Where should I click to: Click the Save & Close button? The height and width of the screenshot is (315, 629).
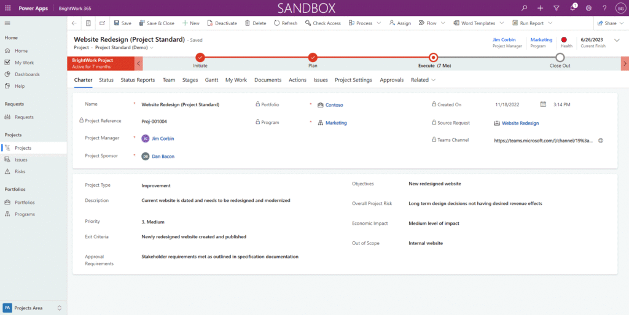pyautogui.click(x=157, y=23)
